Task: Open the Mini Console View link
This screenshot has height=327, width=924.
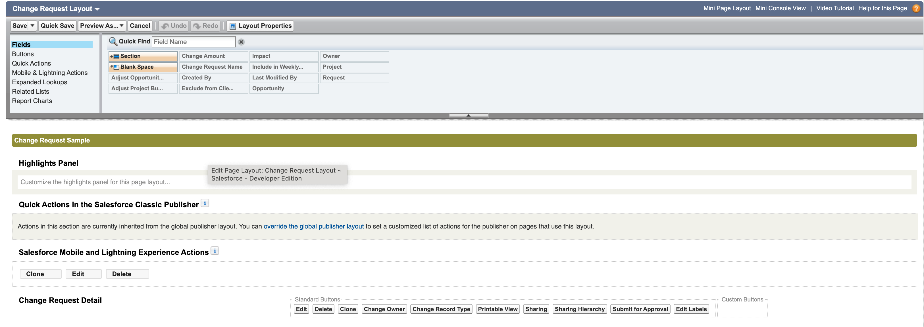Action: point(780,8)
